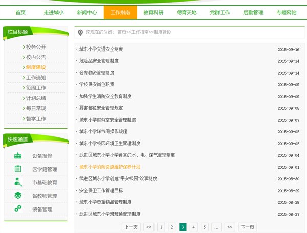Viewport: 307px width, 233px height.
Task: Click the 区学籍管理 clipboard icon
Action: [x=18, y=169]
